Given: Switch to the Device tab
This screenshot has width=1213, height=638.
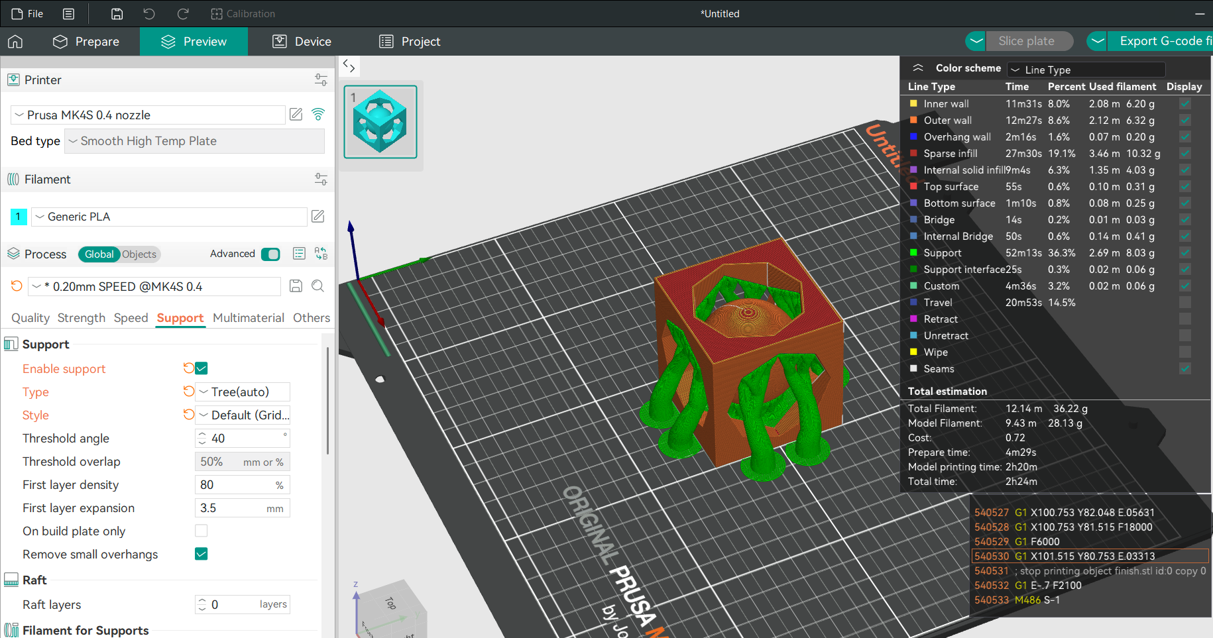Looking at the screenshot, I should click(302, 42).
